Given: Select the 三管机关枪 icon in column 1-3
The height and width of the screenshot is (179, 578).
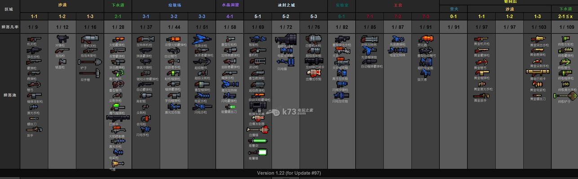Looking at the screenshot, I should (x=89, y=39).
